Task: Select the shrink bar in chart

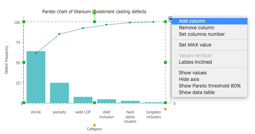Action: pyautogui.click(x=36, y=77)
